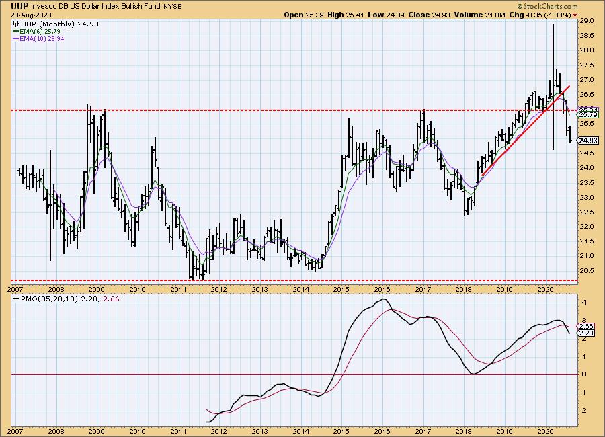This screenshot has width=605, height=437.
Task: Click the 27.0 price axis label
Action: pos(586,80)
